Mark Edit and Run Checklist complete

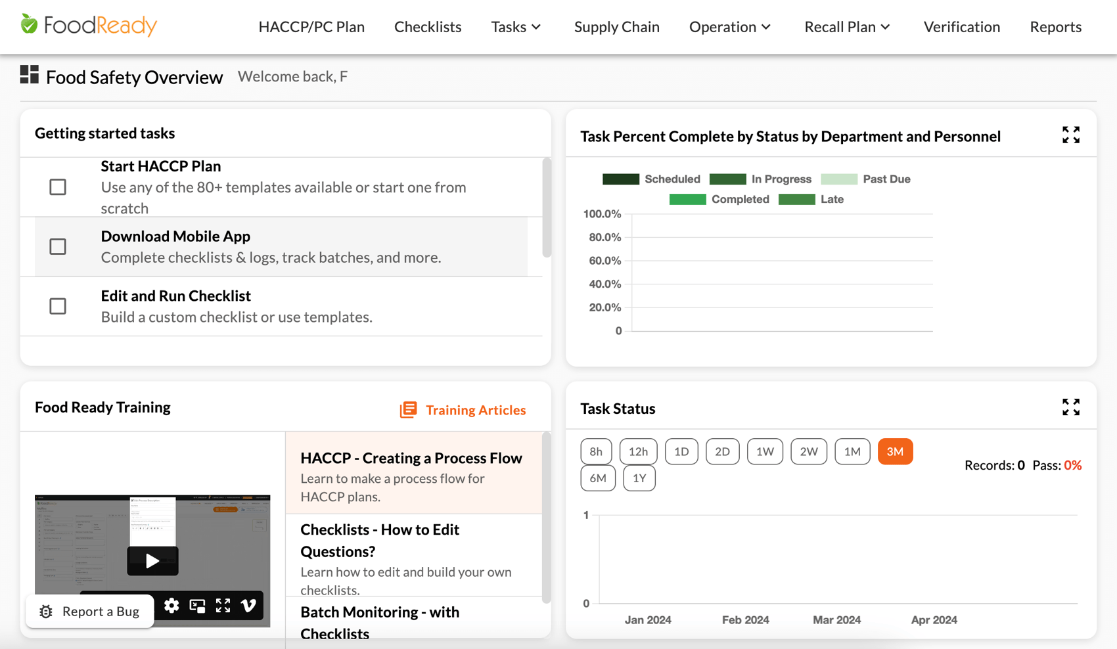click(58, 306)
